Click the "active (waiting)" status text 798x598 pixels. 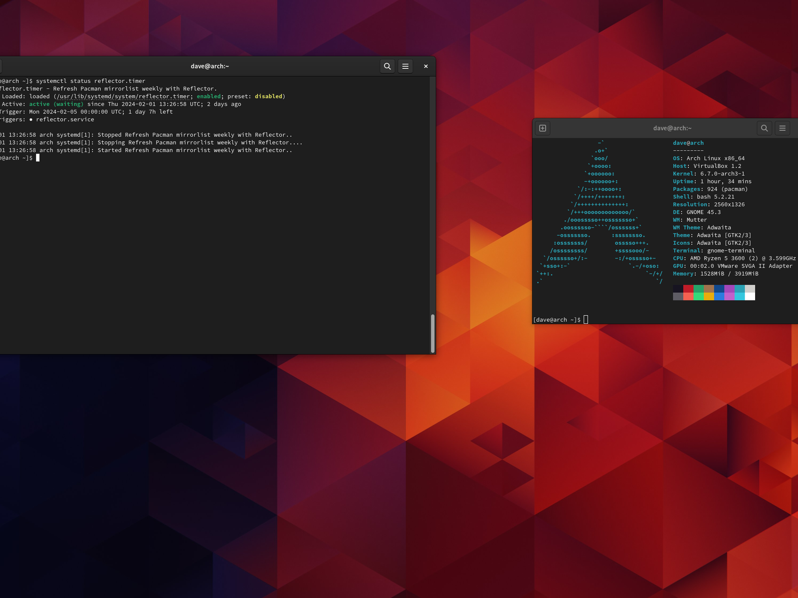(x=56, y=104)
